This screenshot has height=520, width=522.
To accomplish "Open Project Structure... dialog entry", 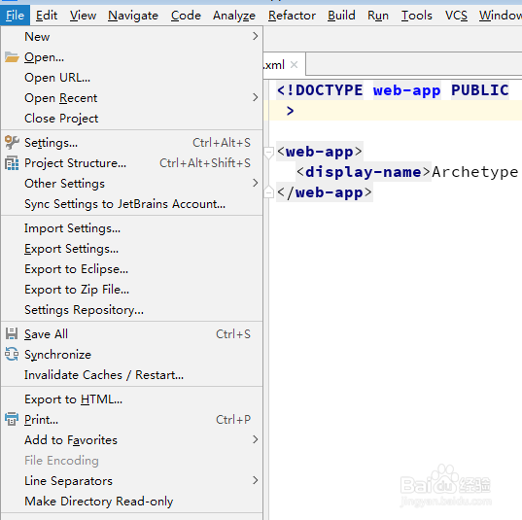I will (x=132, y=163).
